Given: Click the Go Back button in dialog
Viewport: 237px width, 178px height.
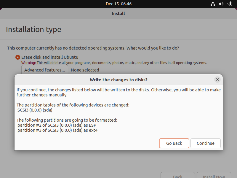Looking at the screenshot, I should click(x=174, y=143).
